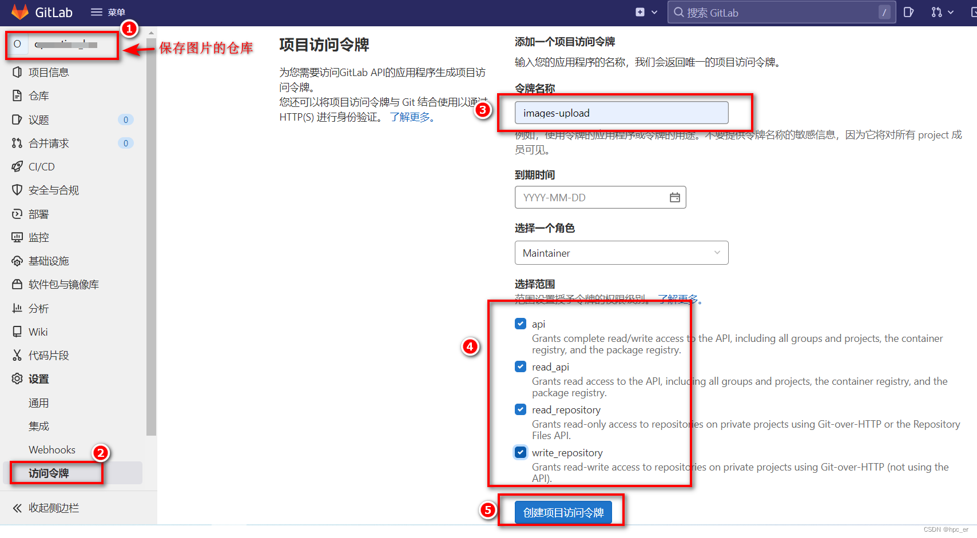Image resolution: width=977 pixels, height=538 pixels.
Task: Click the 令牌名称 field containing images-upload
Action: point(621,113)
